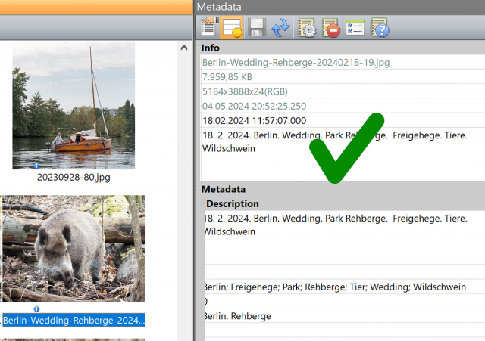
Task: Click the 'Berlin. Rehberge' field
Action: coord(344,316)
